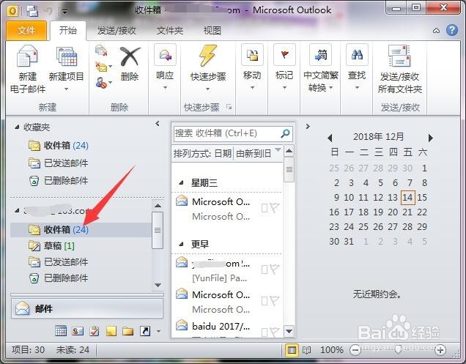Click the Respond (响应) envelope icon
This screenshot has width=466, height=364.
click(166, 55)
